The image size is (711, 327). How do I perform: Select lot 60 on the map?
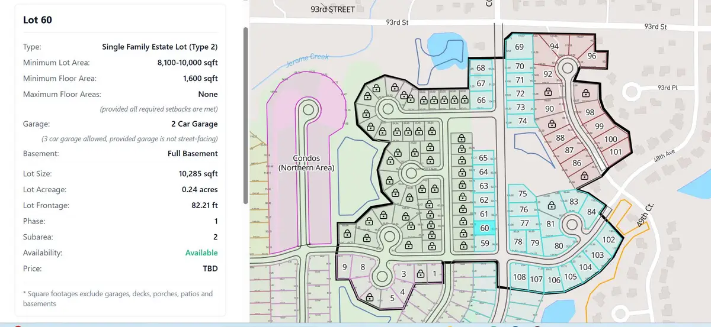(484, 228)
